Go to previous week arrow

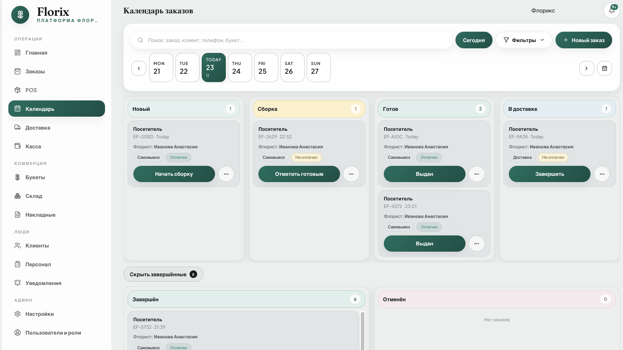(x=139, y=68)
